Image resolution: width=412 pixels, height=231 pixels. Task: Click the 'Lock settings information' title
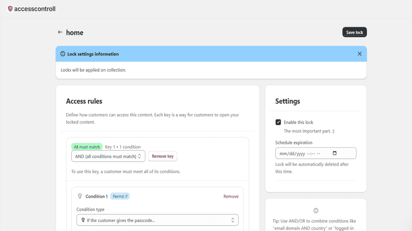93,54
